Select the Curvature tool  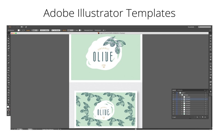click(8, 48)
